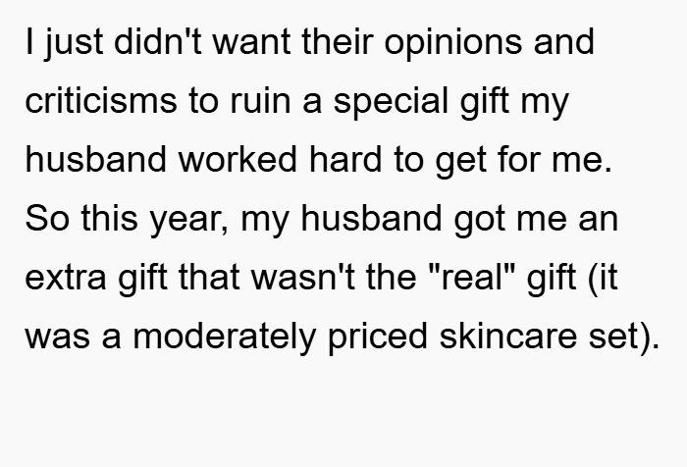
Task: Click the word "ruin" in second line
Action: pyautogui.click(x=260, y=100)
